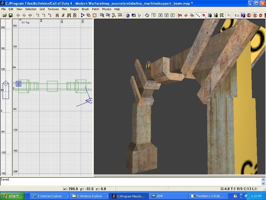Open the Brush menu
266x200 pixels.
85,9
